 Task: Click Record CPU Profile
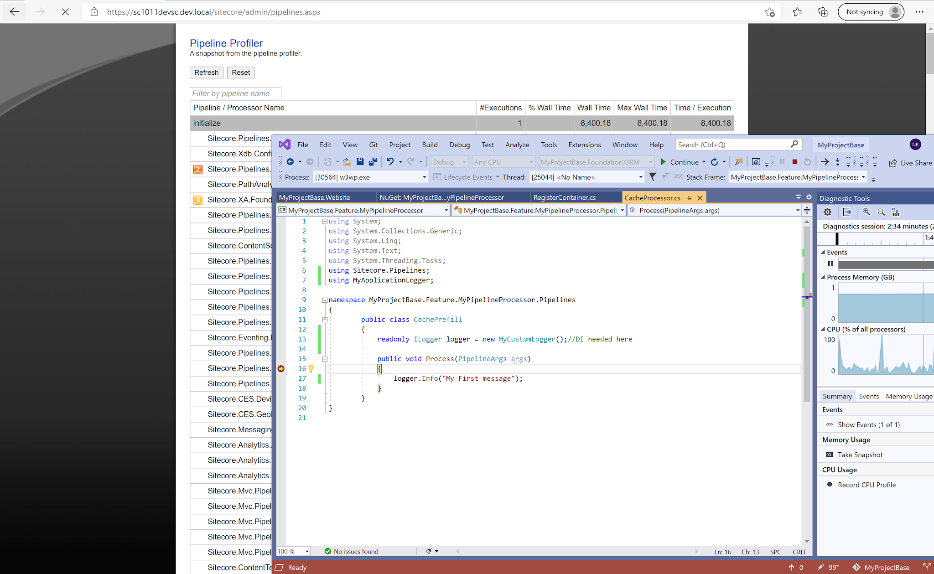(x=867, y=485)
